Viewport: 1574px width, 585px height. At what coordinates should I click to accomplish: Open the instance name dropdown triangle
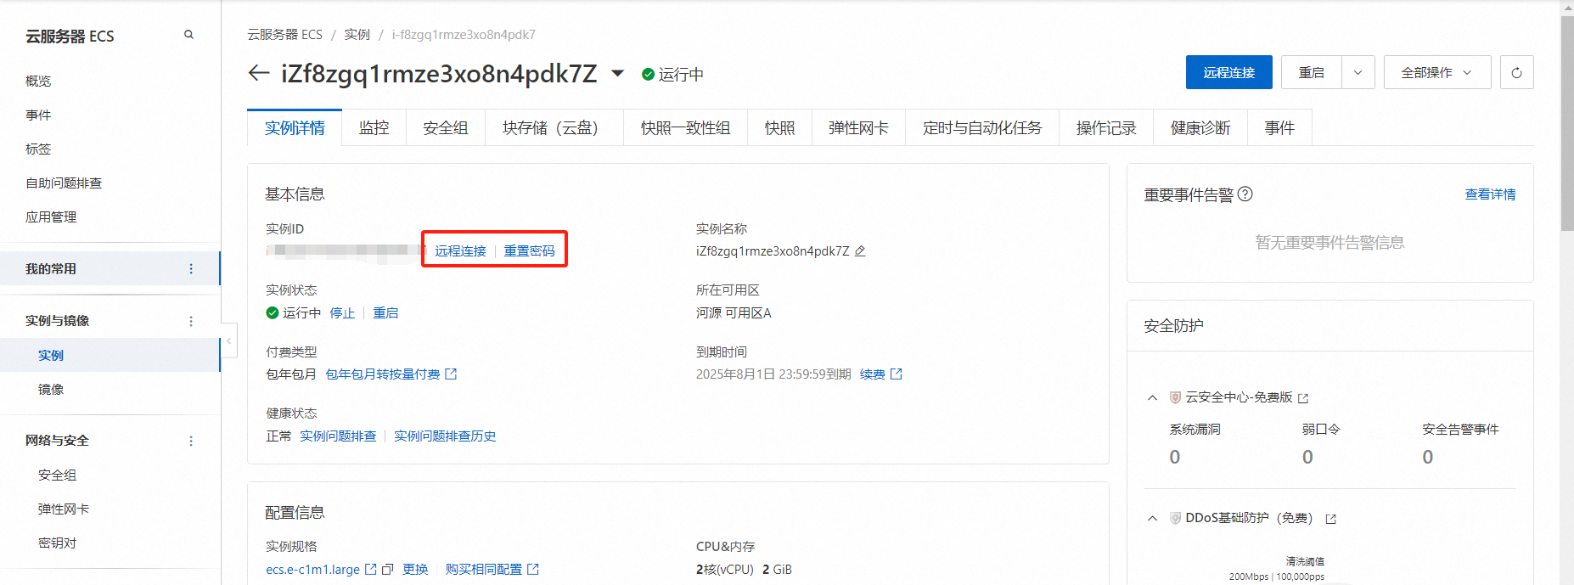618,73
